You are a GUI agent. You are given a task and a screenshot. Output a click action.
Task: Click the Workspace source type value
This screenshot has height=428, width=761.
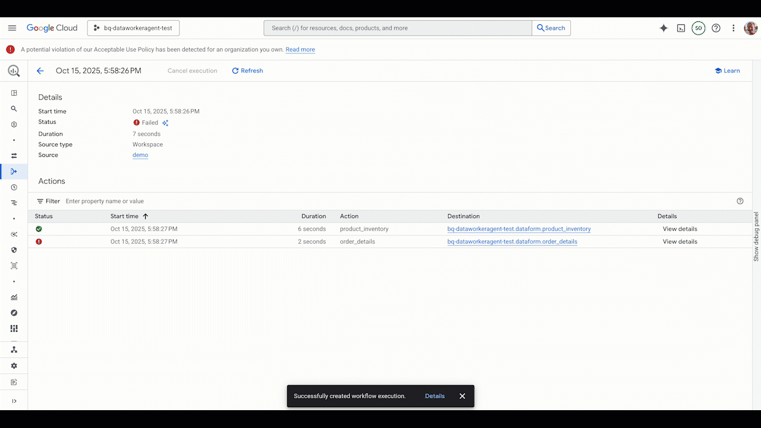(x=147, y=144)
